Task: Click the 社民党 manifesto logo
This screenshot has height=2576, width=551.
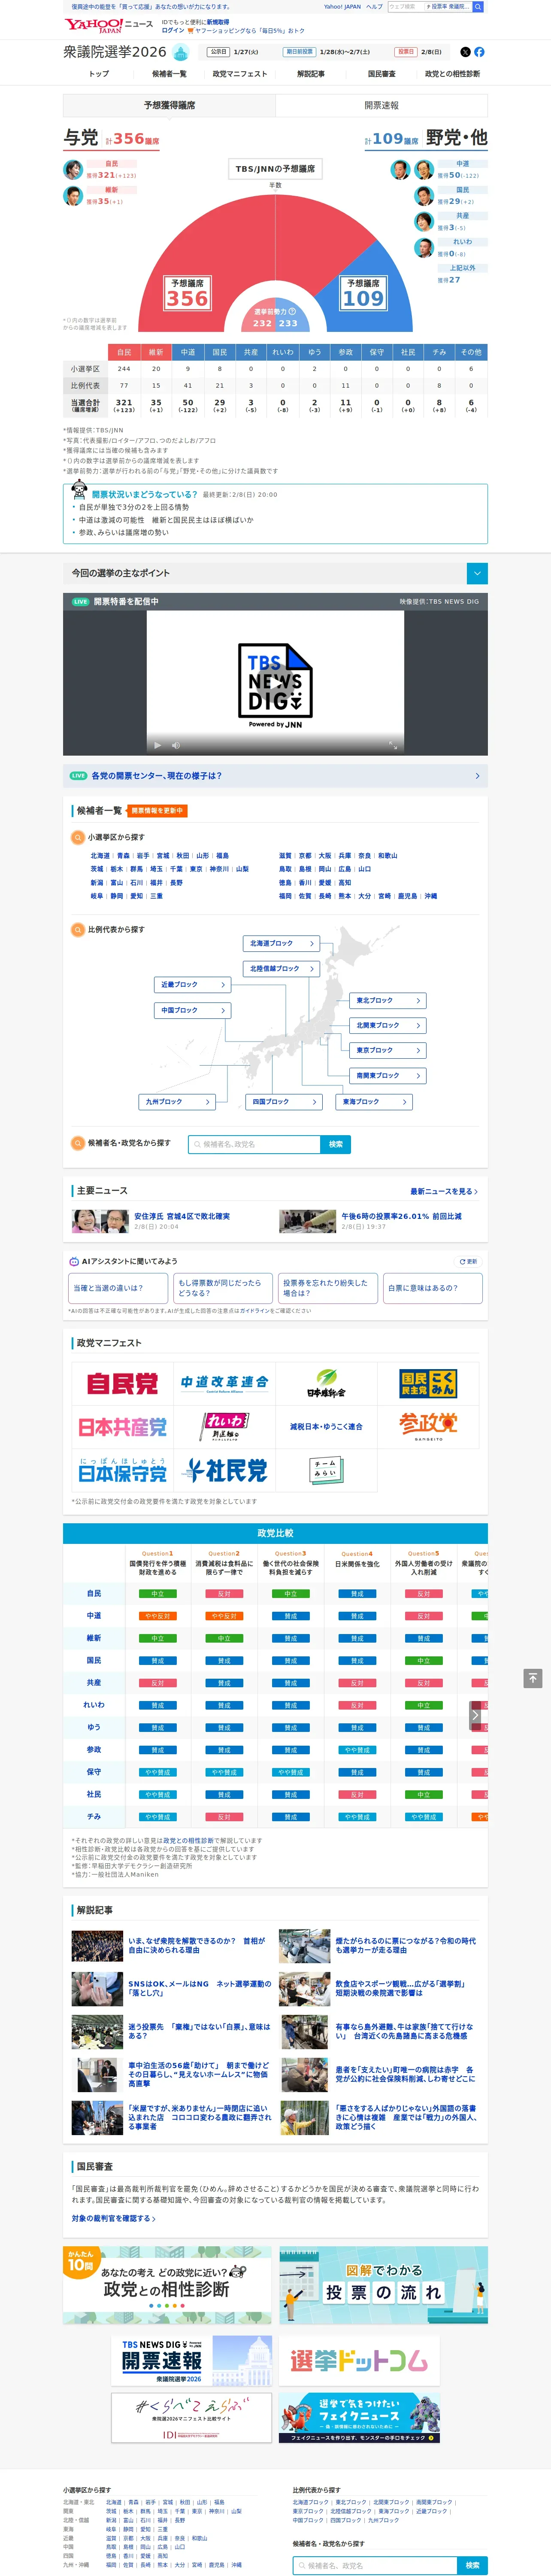Action: coord(224,1470)
